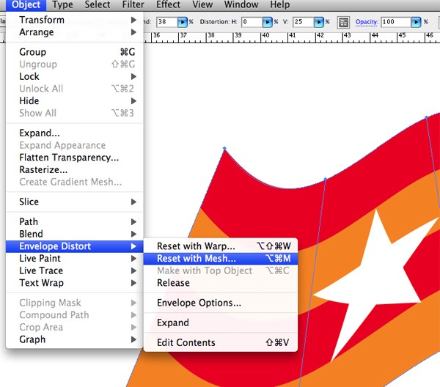Open the Type menu
Viewport: 440px width, 387px height.
pyautogui.click(x=62, y=5)
